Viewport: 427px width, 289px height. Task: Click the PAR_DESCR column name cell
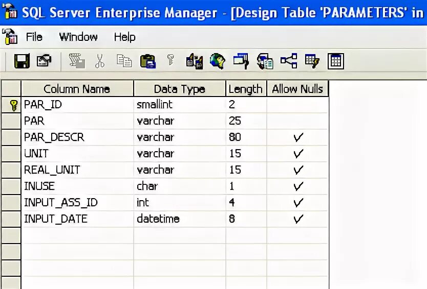point(77,137)
